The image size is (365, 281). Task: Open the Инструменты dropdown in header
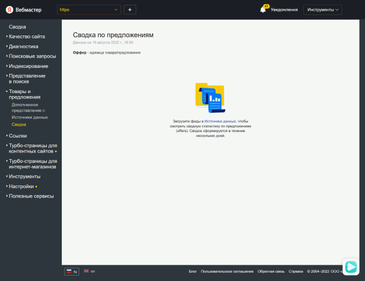coord(322,10)
